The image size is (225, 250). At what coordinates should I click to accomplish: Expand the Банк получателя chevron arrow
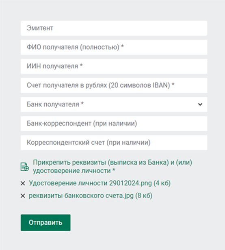pyautogui.click(x=200, y=104)
